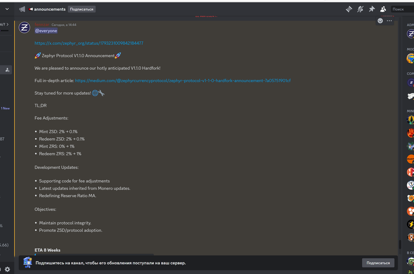Click the first avatar under MIN heading
Screen dimensions: 414x274
coord(411,120)
